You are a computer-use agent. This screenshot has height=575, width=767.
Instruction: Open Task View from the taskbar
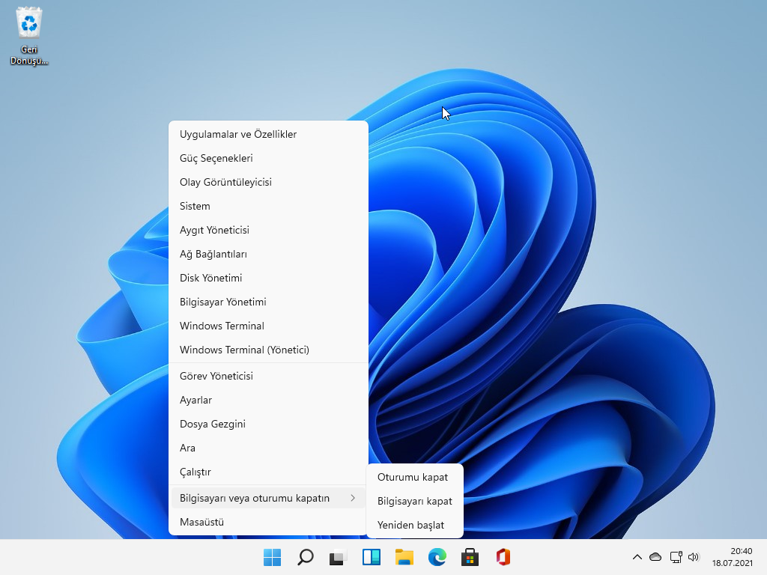pyautogui.click(x=338, y=557)
